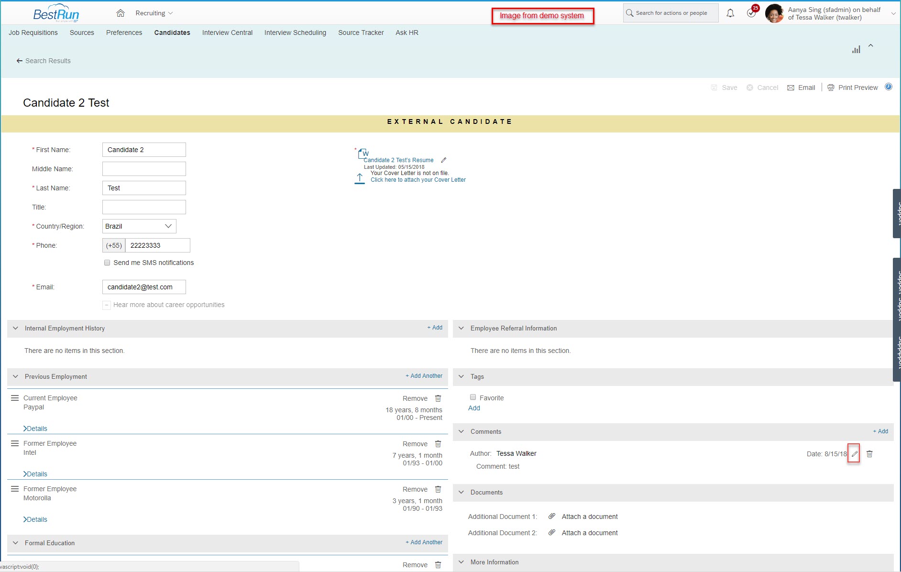Click the Email envelope icon

tap(791, 88)
